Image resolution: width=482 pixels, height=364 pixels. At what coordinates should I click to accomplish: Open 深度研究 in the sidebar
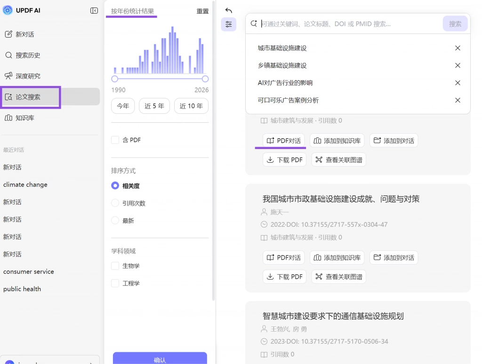tap(23, 76)
